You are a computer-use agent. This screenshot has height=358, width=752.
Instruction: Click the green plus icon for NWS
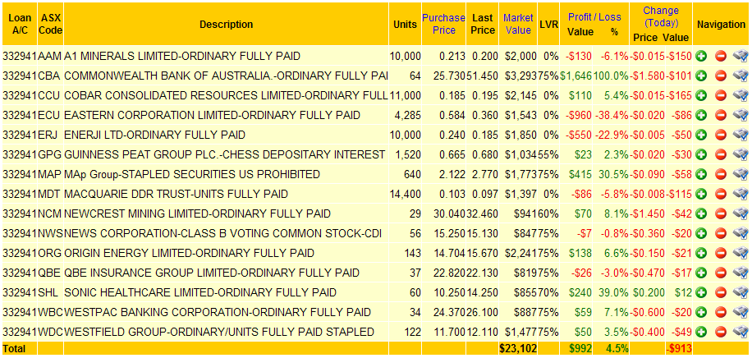pos(701,234)
